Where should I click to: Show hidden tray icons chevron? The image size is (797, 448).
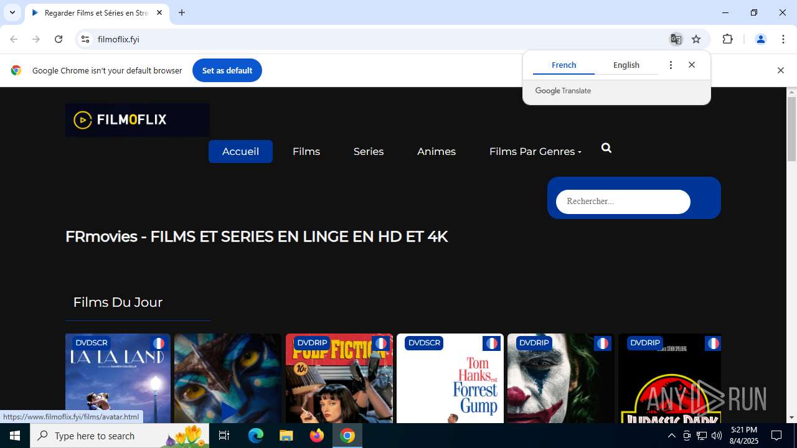point(671,436)
